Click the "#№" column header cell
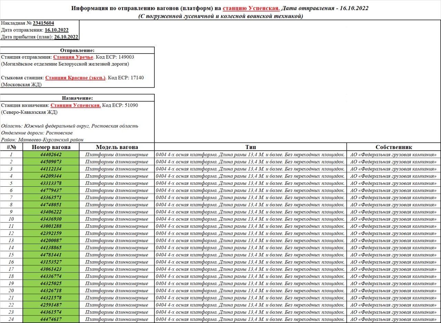 [x=11, y=147]
